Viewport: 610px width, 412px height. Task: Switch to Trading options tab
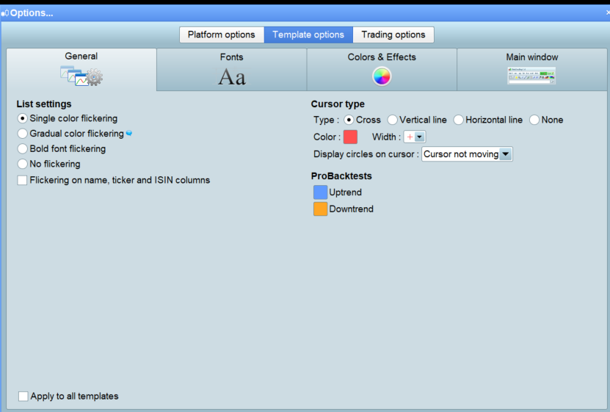click(x=393, y=35)
